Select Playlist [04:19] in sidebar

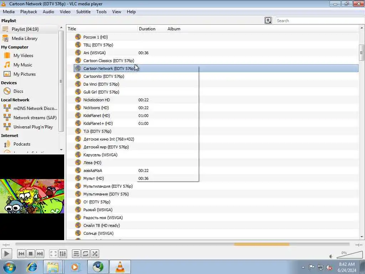pos(29,29)
